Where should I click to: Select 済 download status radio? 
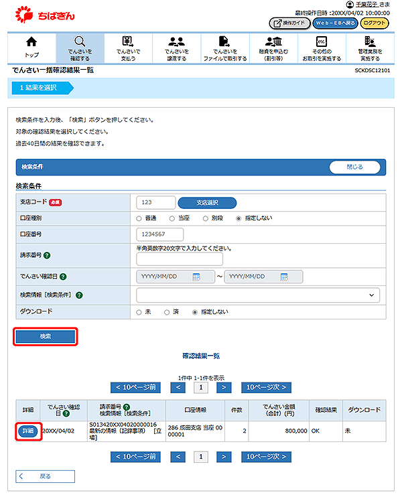(x=166, y=313)
